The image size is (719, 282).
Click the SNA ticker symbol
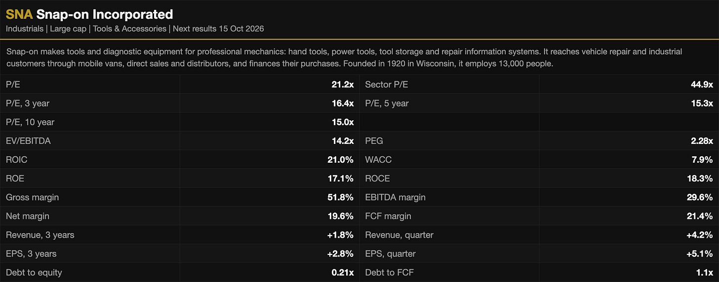19,14
